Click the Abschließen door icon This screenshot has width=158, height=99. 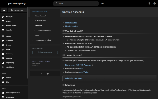pyautogui.click(x=3, y=67)
